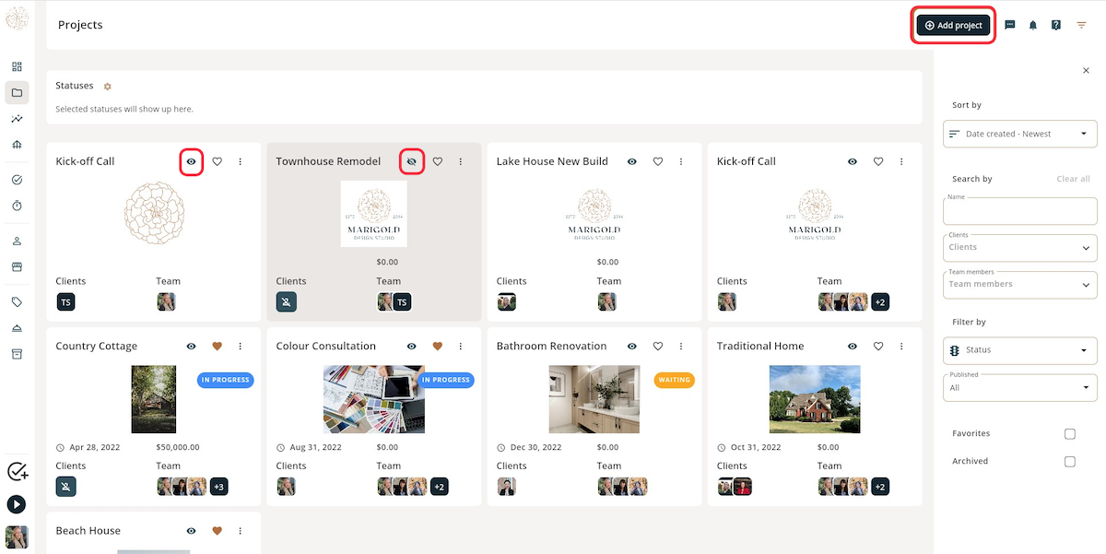Image resolution: width=1106 pixels, height=554 pixels.
Task: Open the stopwatch time tracking sidebar icon
Action: (x=17, y=206)
